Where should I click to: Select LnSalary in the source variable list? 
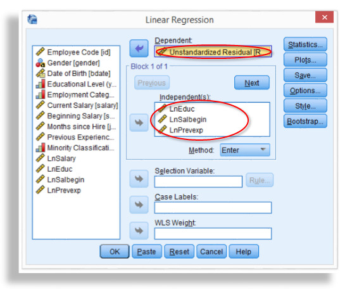61,158
